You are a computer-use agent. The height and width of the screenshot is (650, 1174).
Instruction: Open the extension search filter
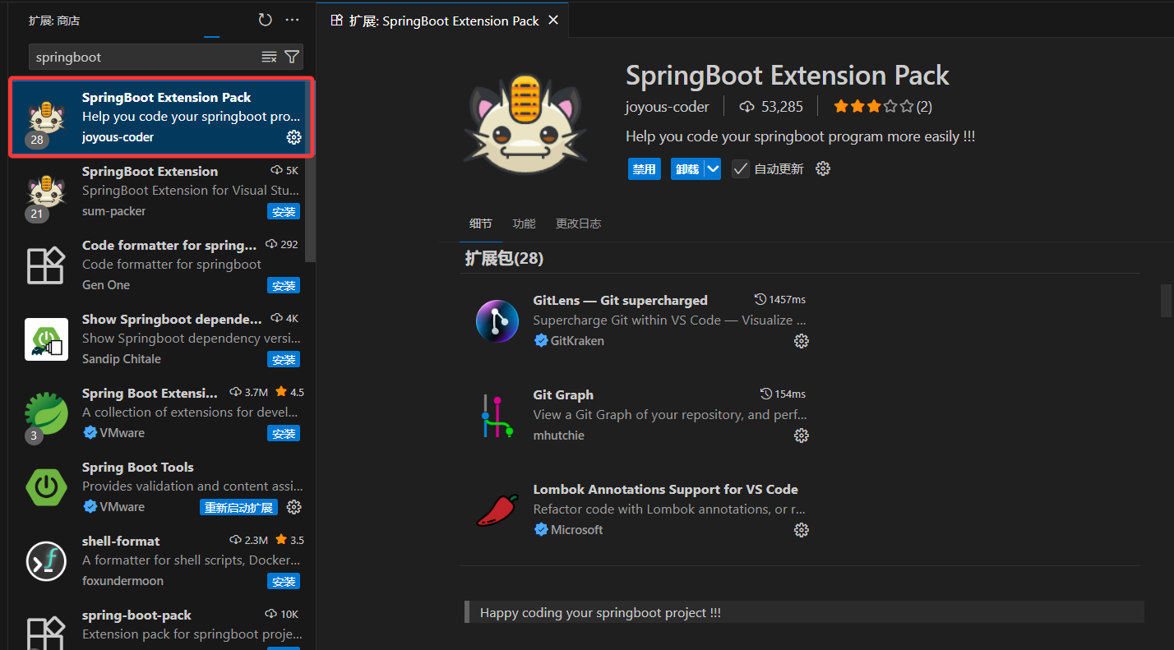[x=292, y=57]
